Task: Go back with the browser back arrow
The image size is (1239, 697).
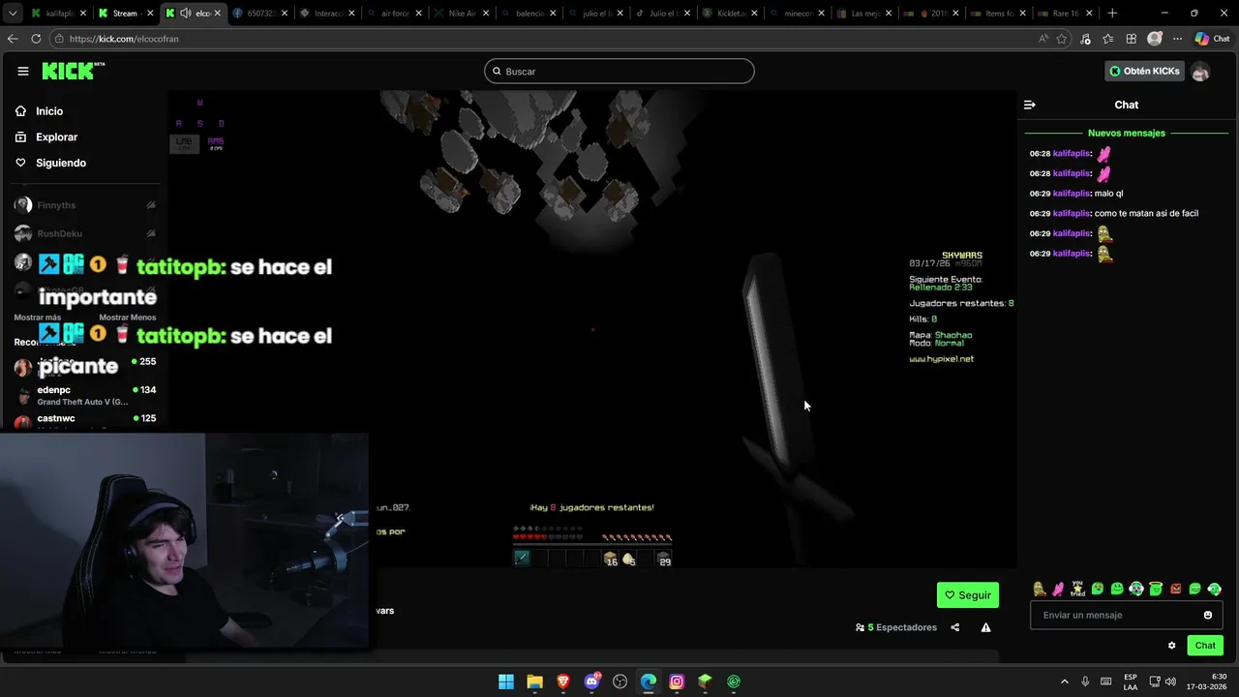Action: 13,39
